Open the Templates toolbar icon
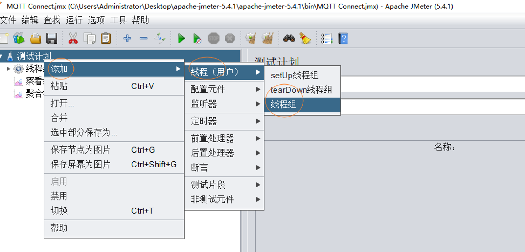525x252 pixels. [19, 39]
